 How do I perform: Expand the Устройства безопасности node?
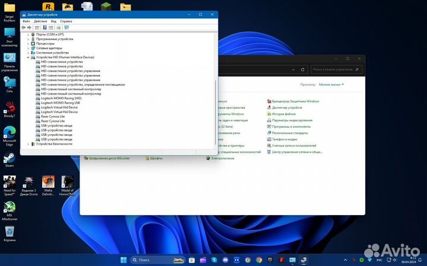[x=28, y=144]
